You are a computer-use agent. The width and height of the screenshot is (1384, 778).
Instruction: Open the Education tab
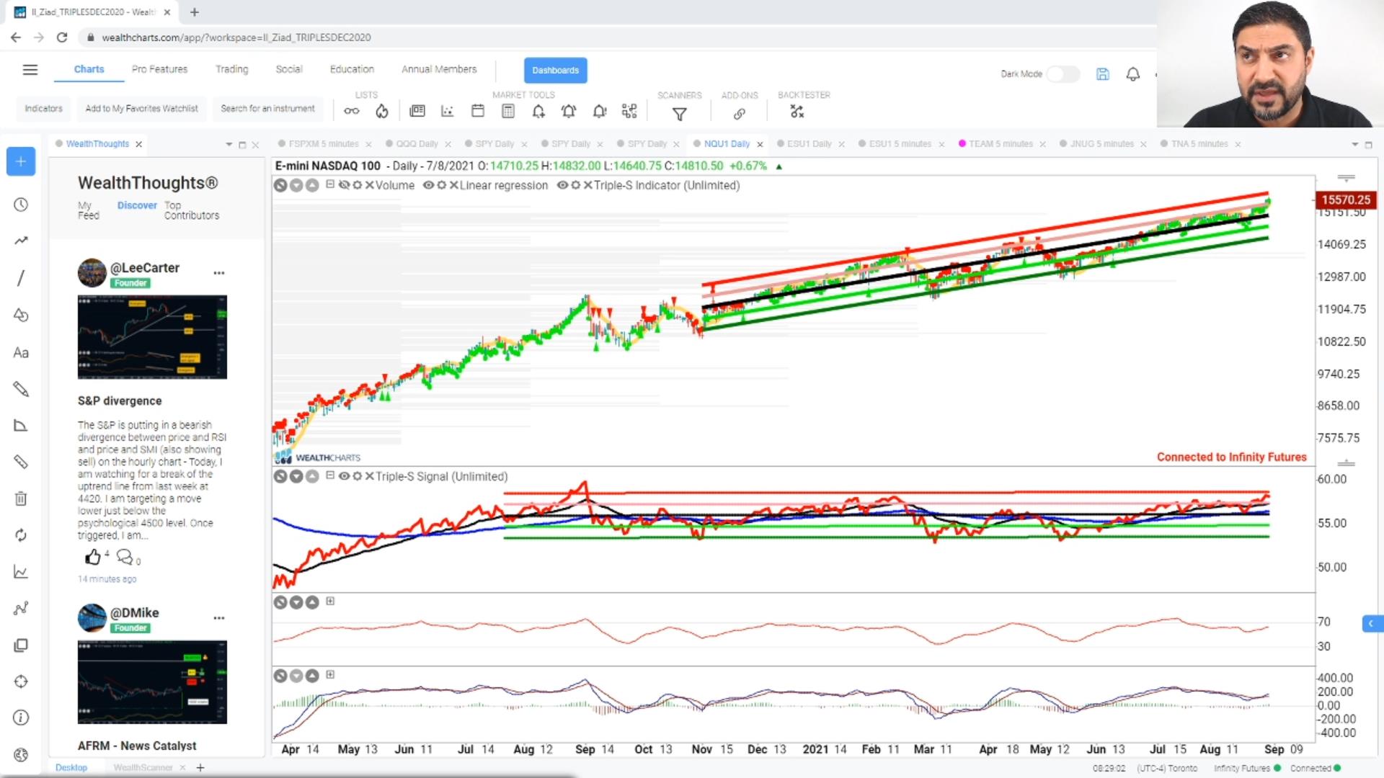(x=352, y=69)
